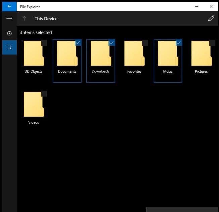Click the Videos folder name
This screenshot has width=219, height=212.
pyautogui.click(x=34, y=122)
